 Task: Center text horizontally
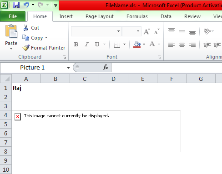(182, 44)
